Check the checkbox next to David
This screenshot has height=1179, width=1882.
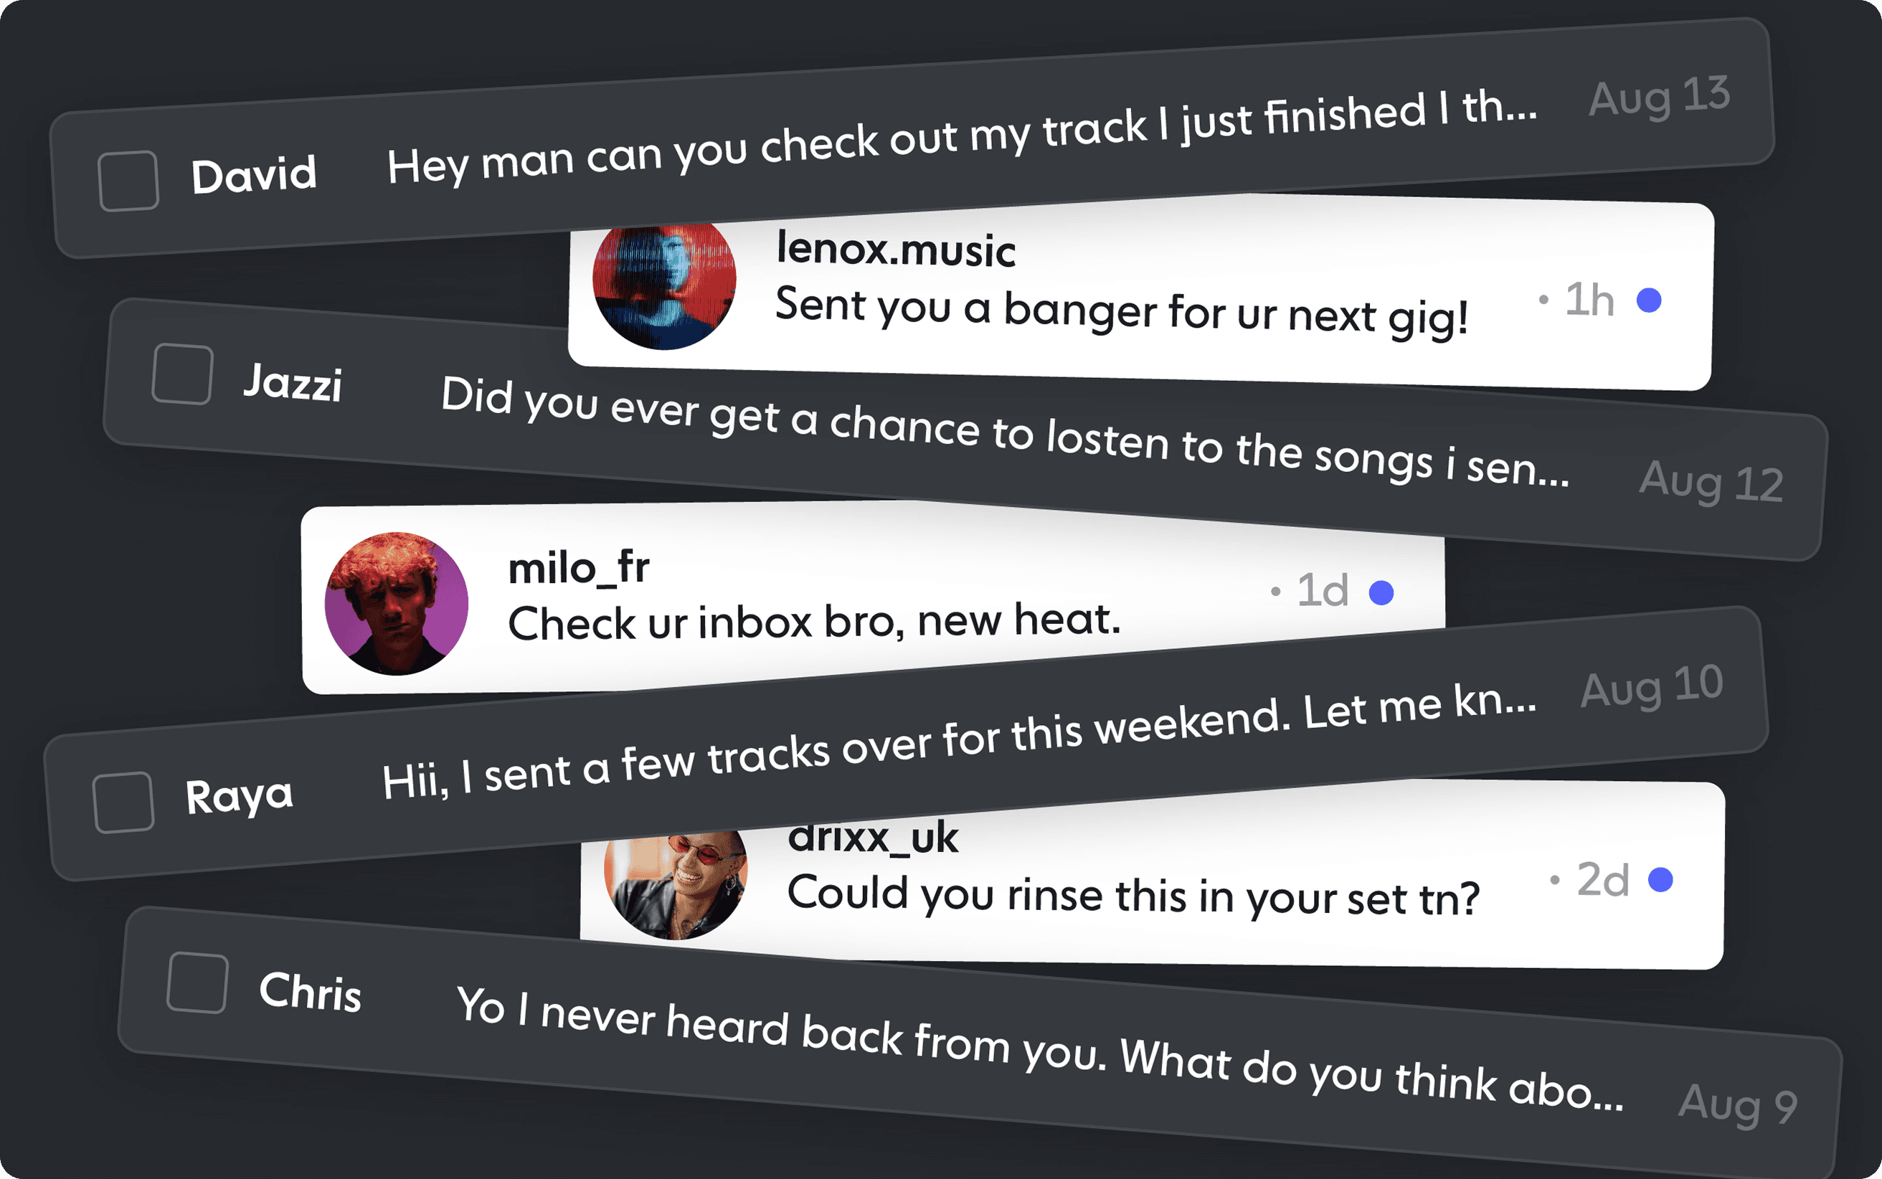[x=128, y=181]
